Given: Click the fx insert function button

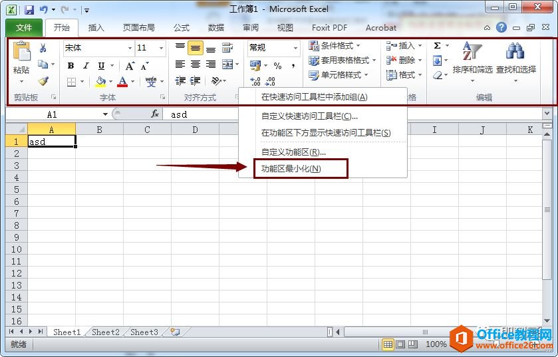Looking at the screenshot, I should click(155, 114).
